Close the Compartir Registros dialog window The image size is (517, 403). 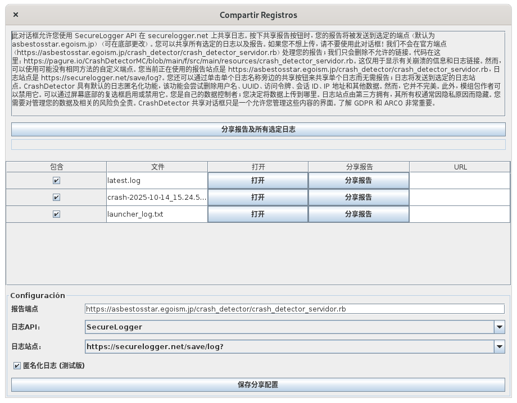point(15,15)
